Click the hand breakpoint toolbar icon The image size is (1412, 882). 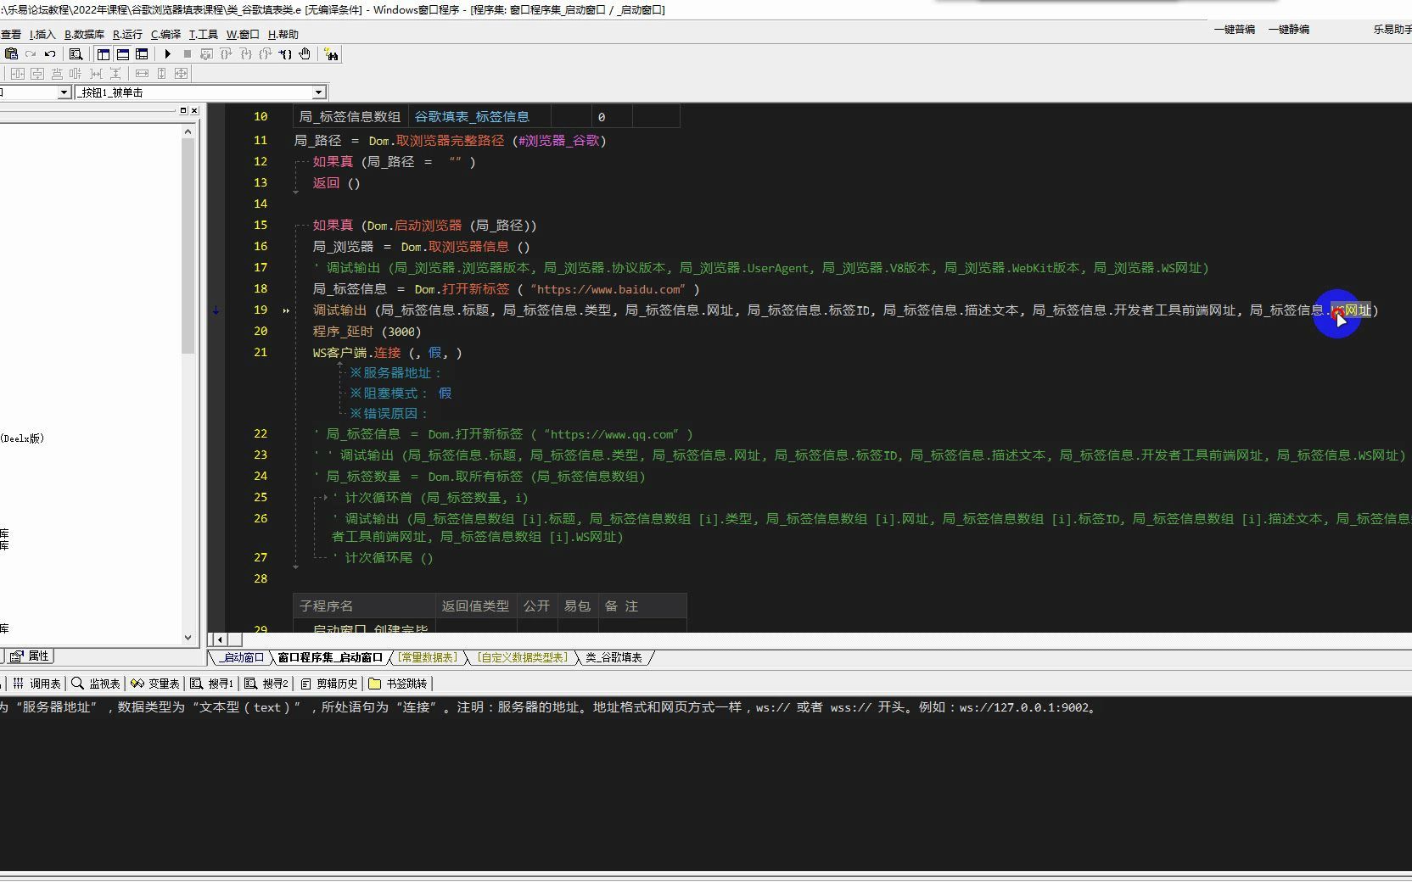[305, 53]
